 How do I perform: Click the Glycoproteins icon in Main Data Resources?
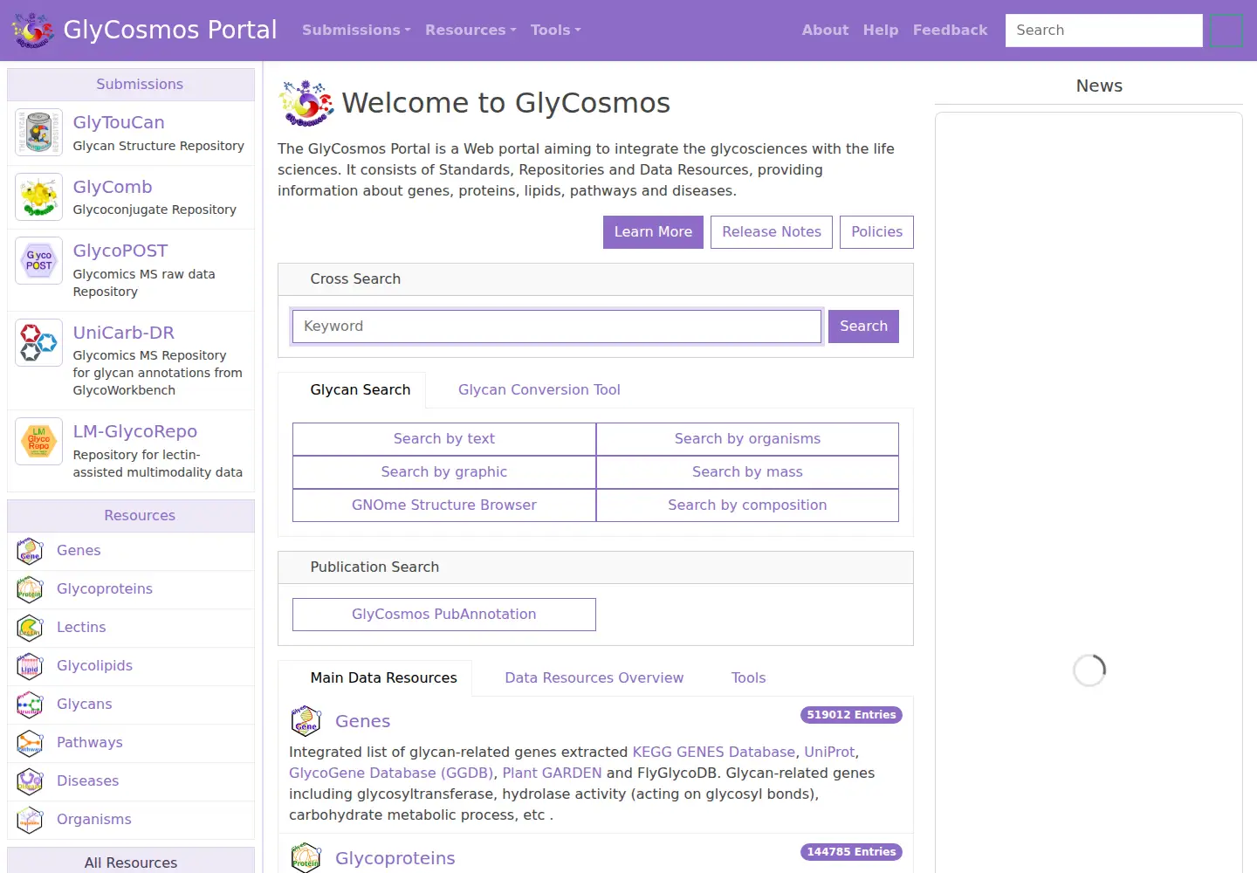[x=306, y=857]
